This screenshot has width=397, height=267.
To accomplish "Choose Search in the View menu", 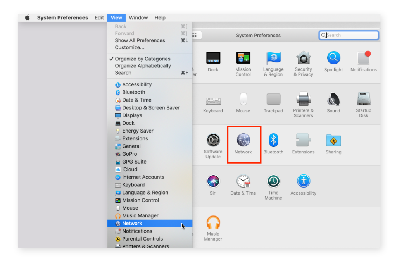I will coord(150,73).
